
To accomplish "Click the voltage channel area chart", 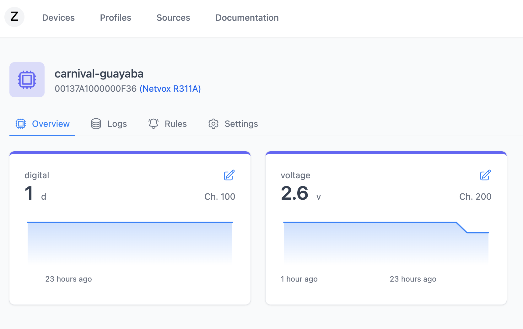I will coord(386,242).
